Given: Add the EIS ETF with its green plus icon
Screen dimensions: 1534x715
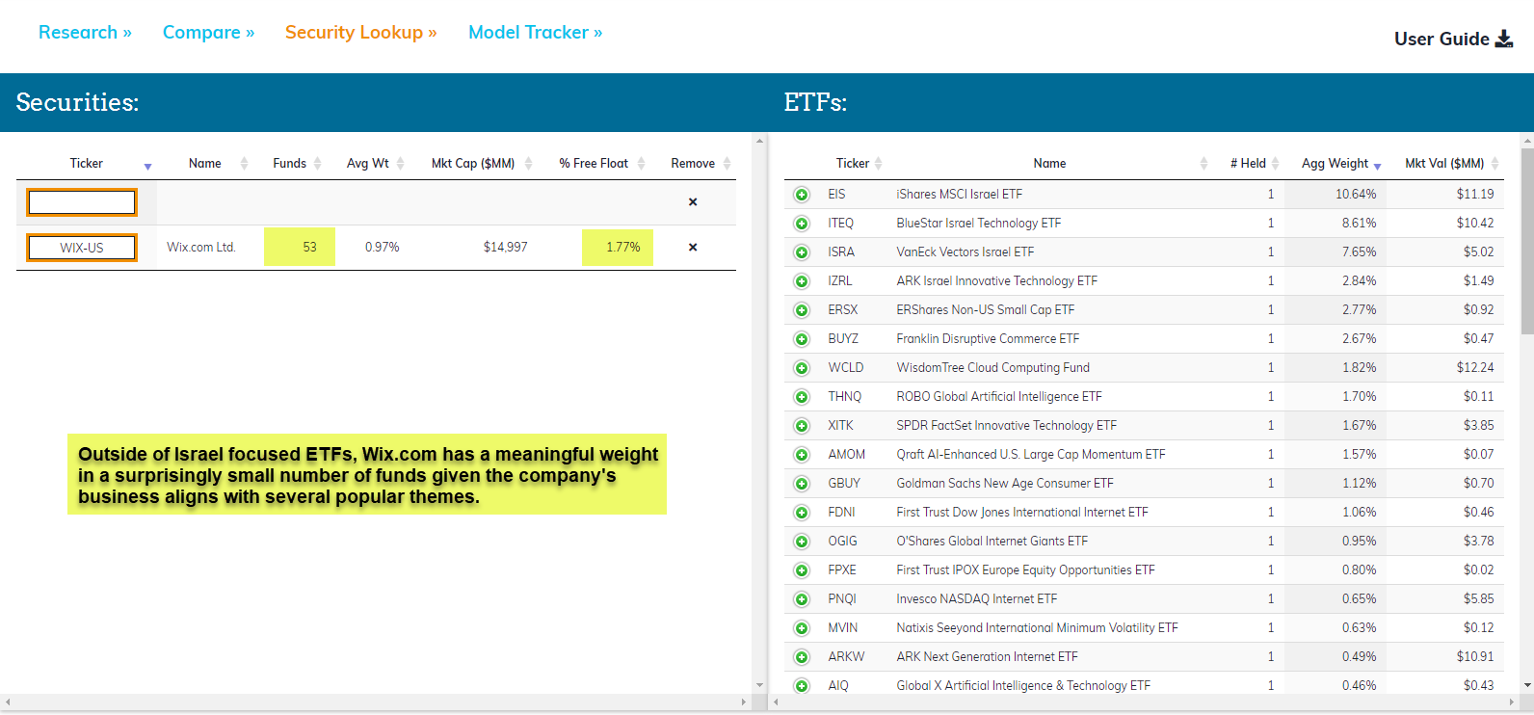Looking at the screenshot, I should (802, 195).
